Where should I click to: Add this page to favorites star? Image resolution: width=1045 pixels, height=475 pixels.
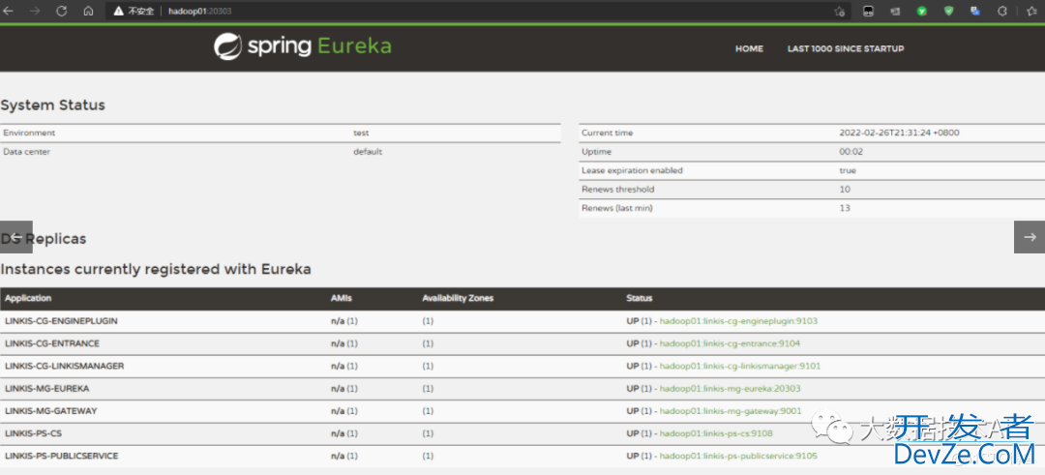(839, 12)
